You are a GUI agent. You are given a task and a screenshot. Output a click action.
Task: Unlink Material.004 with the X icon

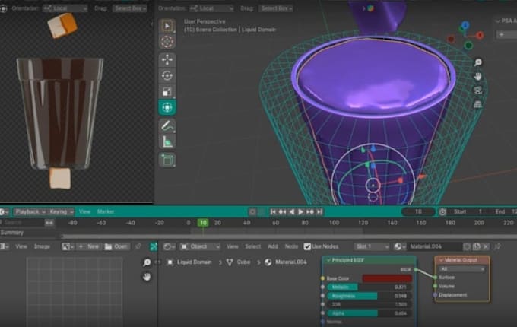pyautogui.click(x=486, y=246)
